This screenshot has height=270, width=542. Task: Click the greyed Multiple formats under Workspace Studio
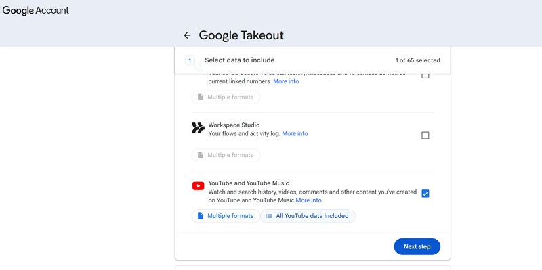[x=226, y=156]
